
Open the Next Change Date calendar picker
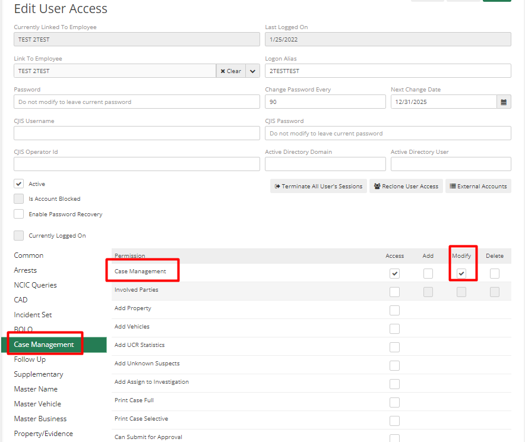pyautogui.click(x=504, y=102)
